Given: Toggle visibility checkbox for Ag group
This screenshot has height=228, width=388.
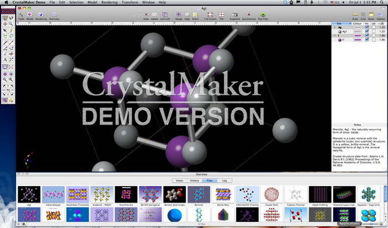Looking at the screenshot, I should [367, 28].
